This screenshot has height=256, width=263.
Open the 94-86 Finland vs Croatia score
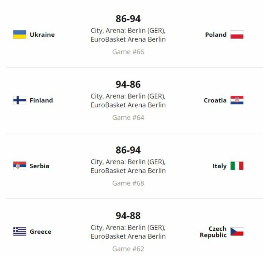[128, 84]
